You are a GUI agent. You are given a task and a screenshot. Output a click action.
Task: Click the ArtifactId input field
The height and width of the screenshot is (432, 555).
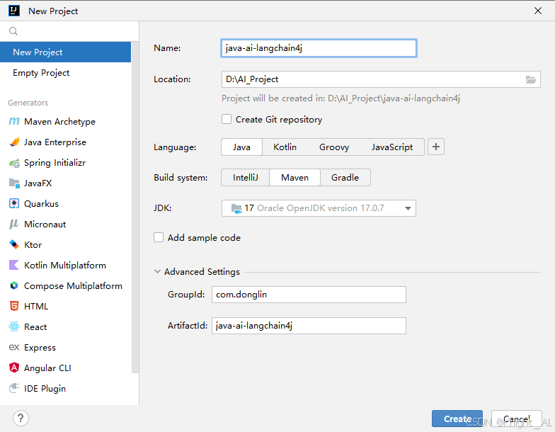[x=309, y=326]
